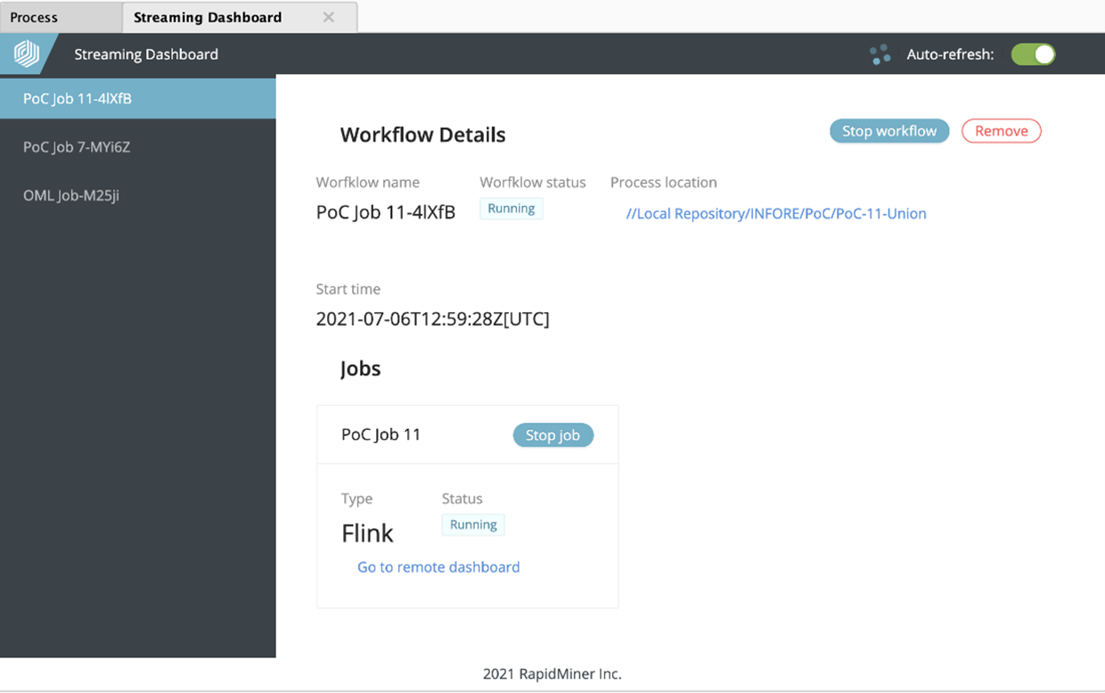
Task: Open OML Job-M25ji workflow
Action: tap(71, 195)
